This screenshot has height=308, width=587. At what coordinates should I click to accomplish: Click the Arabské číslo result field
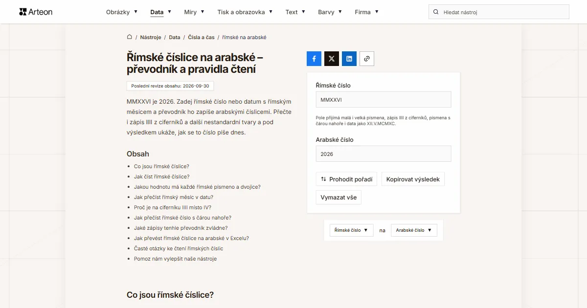tap(384, 154)
